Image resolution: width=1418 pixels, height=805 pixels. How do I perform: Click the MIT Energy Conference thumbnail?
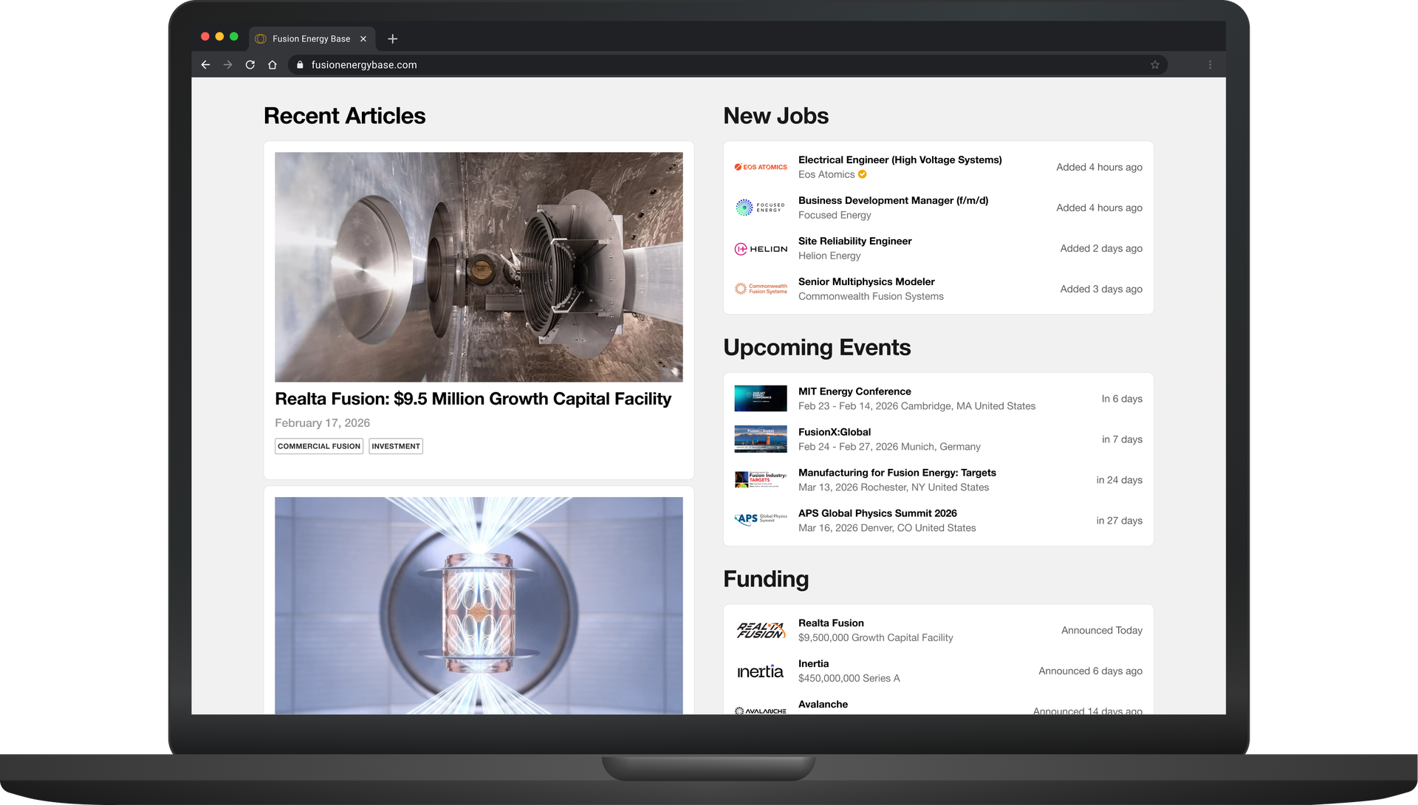pos(761,399)
